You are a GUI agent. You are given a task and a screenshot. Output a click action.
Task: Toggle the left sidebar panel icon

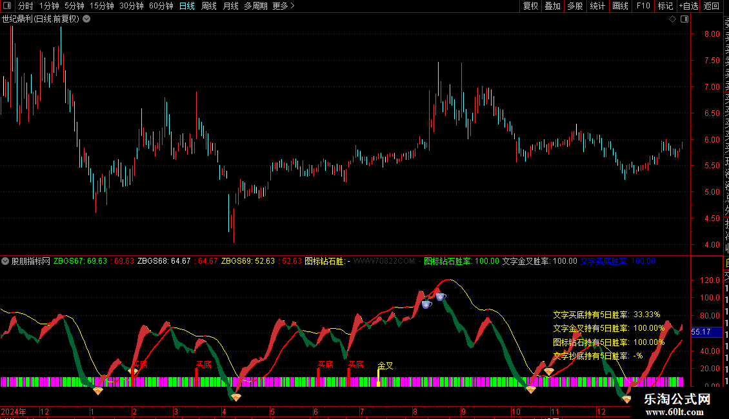point(7,6)
